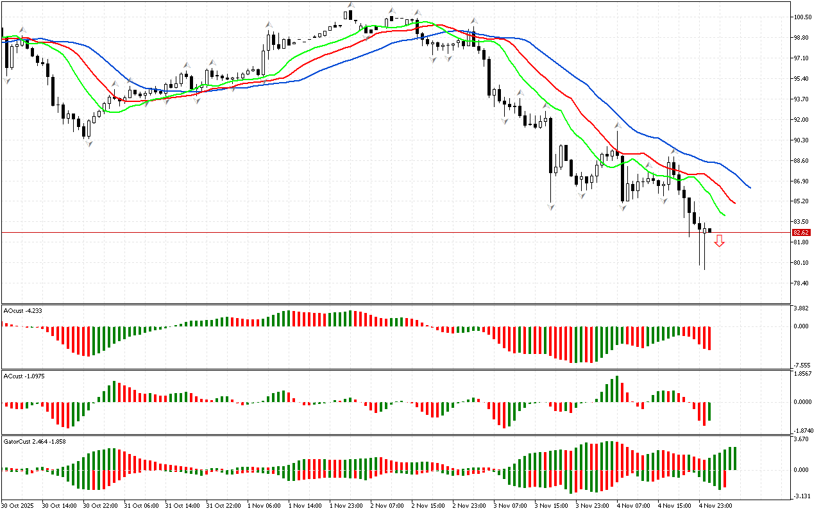Click the 3.67 scale value in GatorCust panel

pyautogui.click(x=800, y=439)
